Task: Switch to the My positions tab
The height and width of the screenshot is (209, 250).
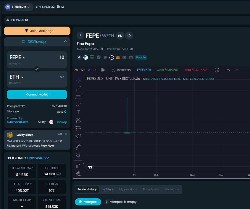Action: 128,189
